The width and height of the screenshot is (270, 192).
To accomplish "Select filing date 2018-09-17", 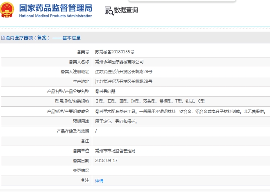I will (106, 161).
